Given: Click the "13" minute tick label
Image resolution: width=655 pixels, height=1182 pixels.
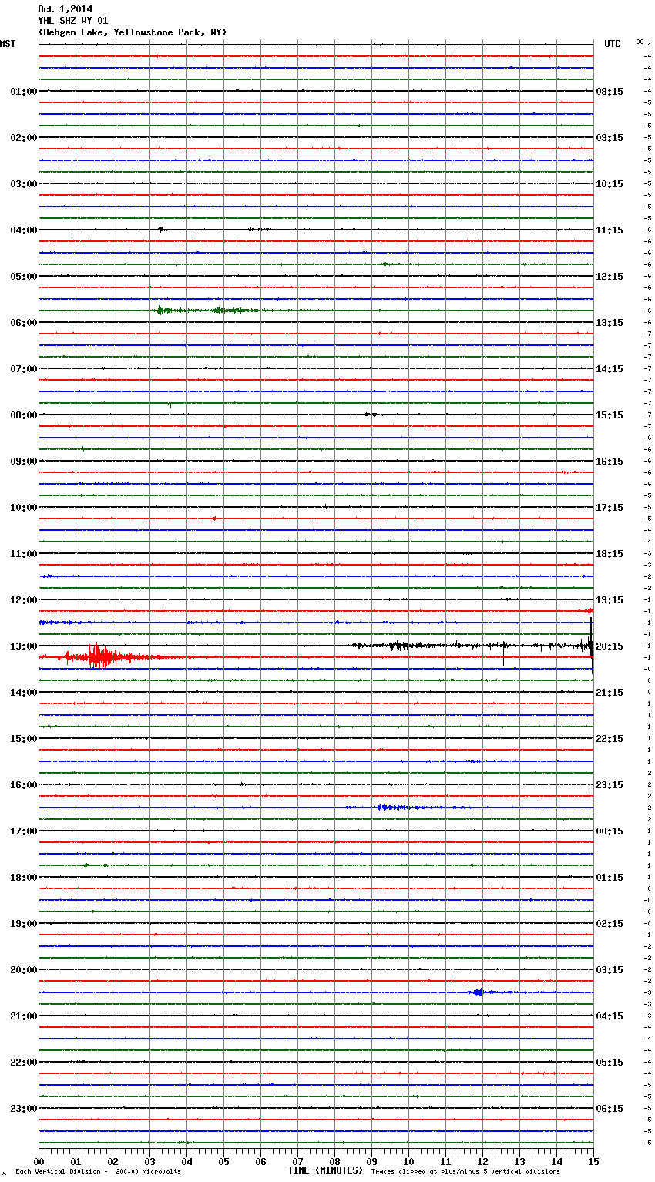Looking at the screenshot, I should click(519, 1161).
